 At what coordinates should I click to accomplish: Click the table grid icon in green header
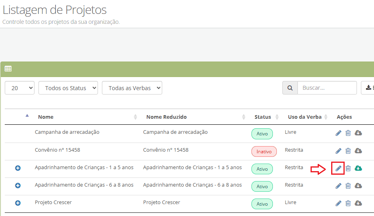click(8, 69)
